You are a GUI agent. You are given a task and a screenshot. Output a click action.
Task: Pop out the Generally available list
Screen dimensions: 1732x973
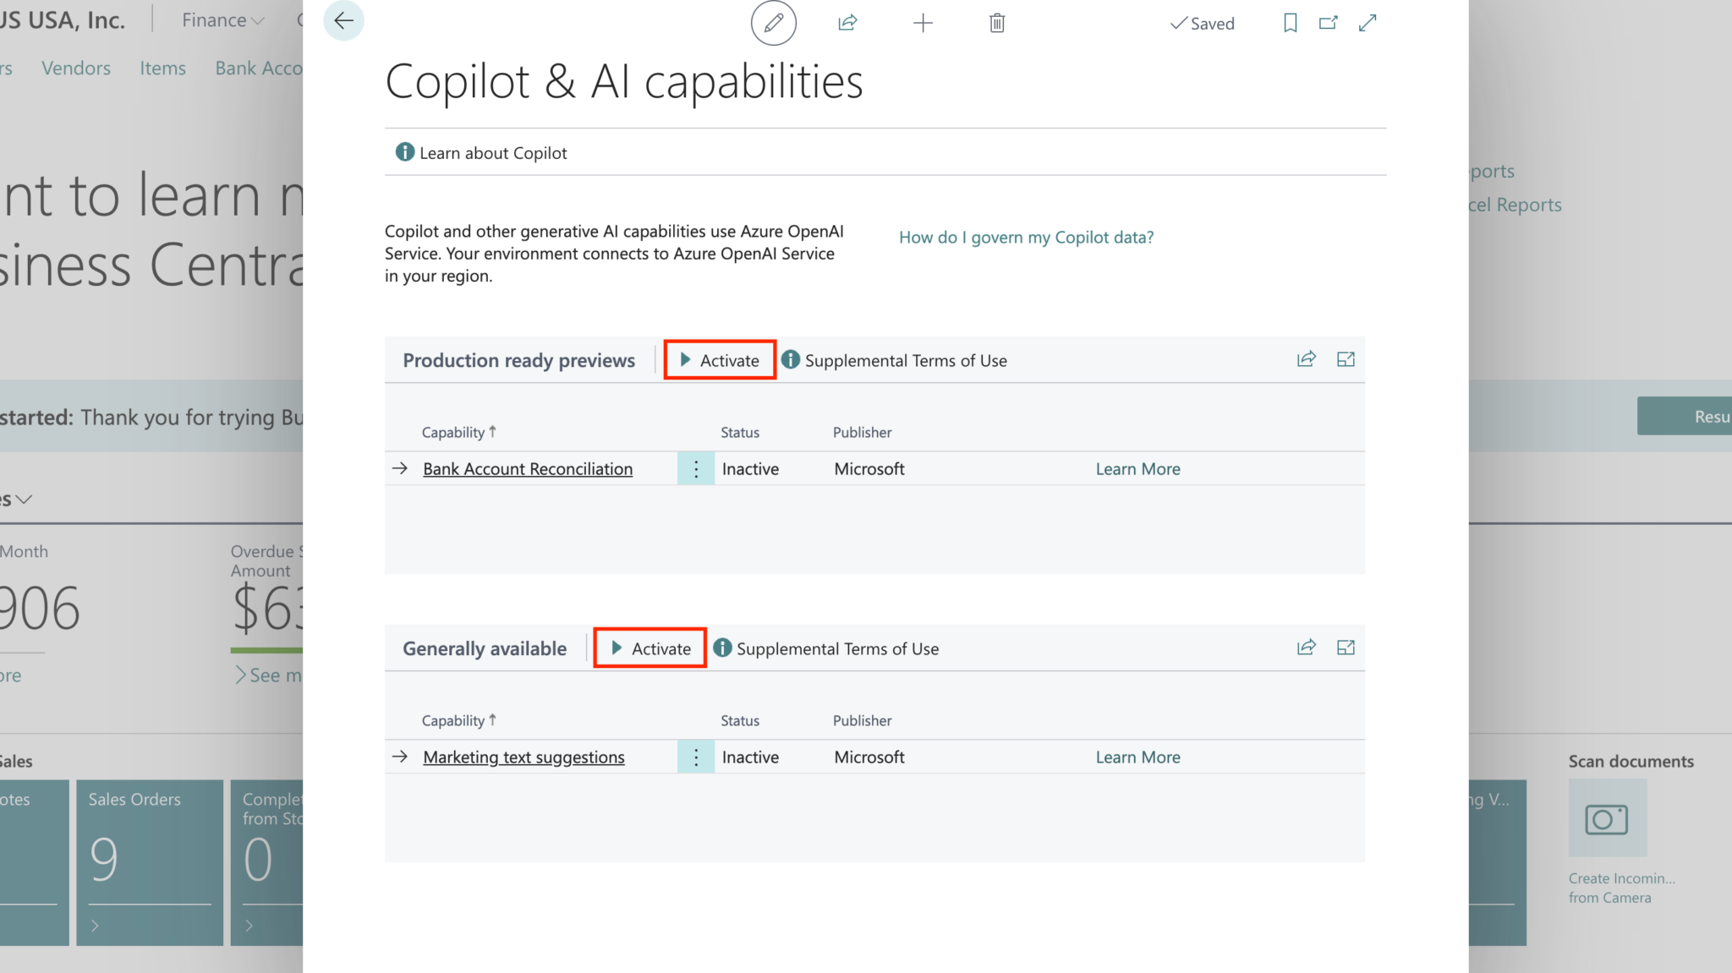1346,648
